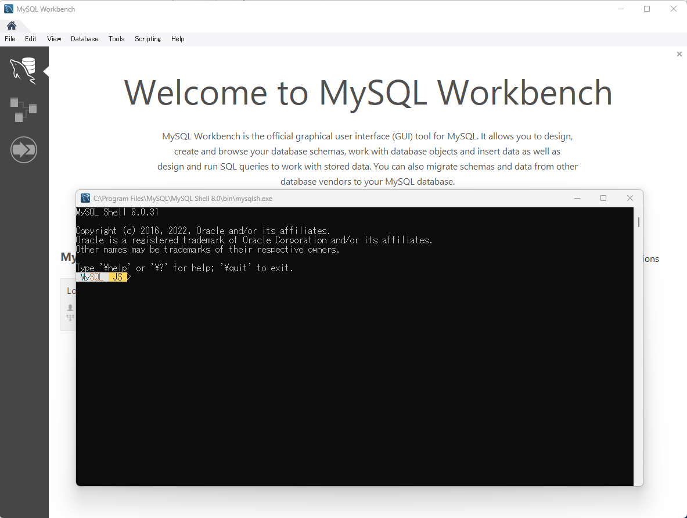Close the Welcome panel with the small X
687x518 pixels.
tap(679, 54)
